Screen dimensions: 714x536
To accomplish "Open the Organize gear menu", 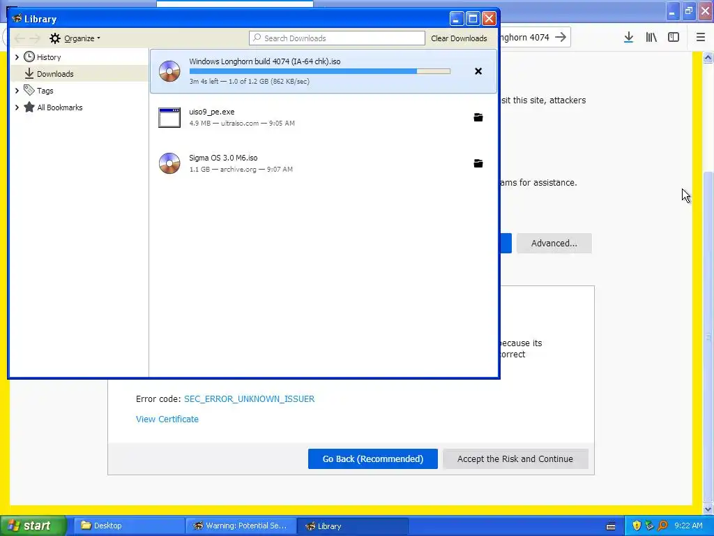I will click(75, 38).
